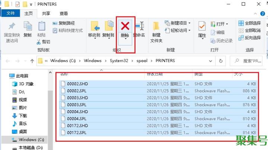
Task: Open the blue File menu
Action: pyautogui.click(x=11, y=13)
